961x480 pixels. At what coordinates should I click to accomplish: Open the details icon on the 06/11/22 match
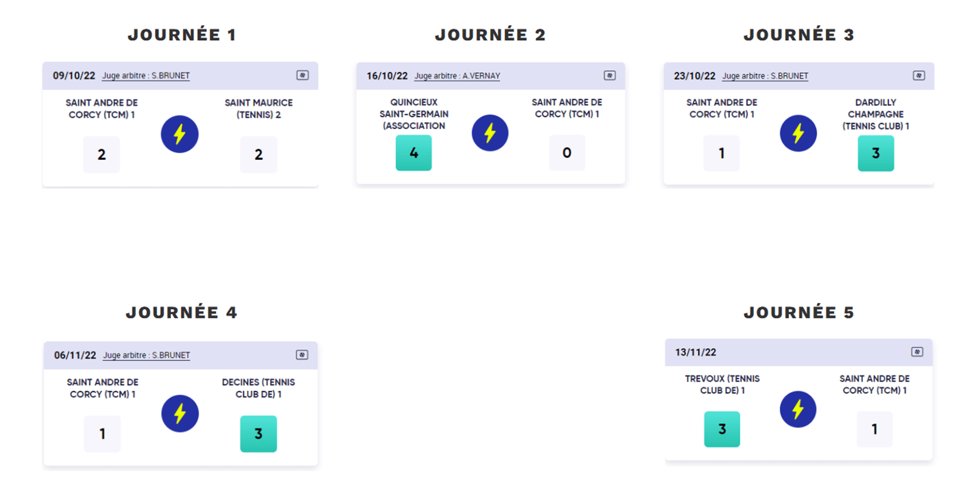302,355
